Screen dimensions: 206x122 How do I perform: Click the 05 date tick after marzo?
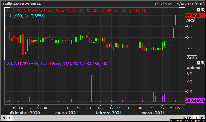click(178, 108)
